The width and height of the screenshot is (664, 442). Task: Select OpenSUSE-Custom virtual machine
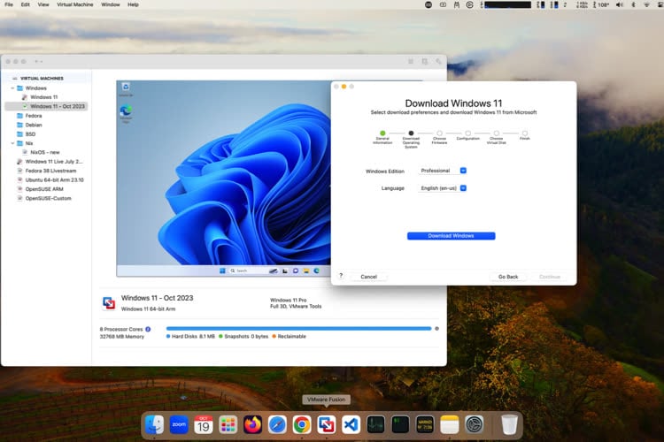point(49,198)
